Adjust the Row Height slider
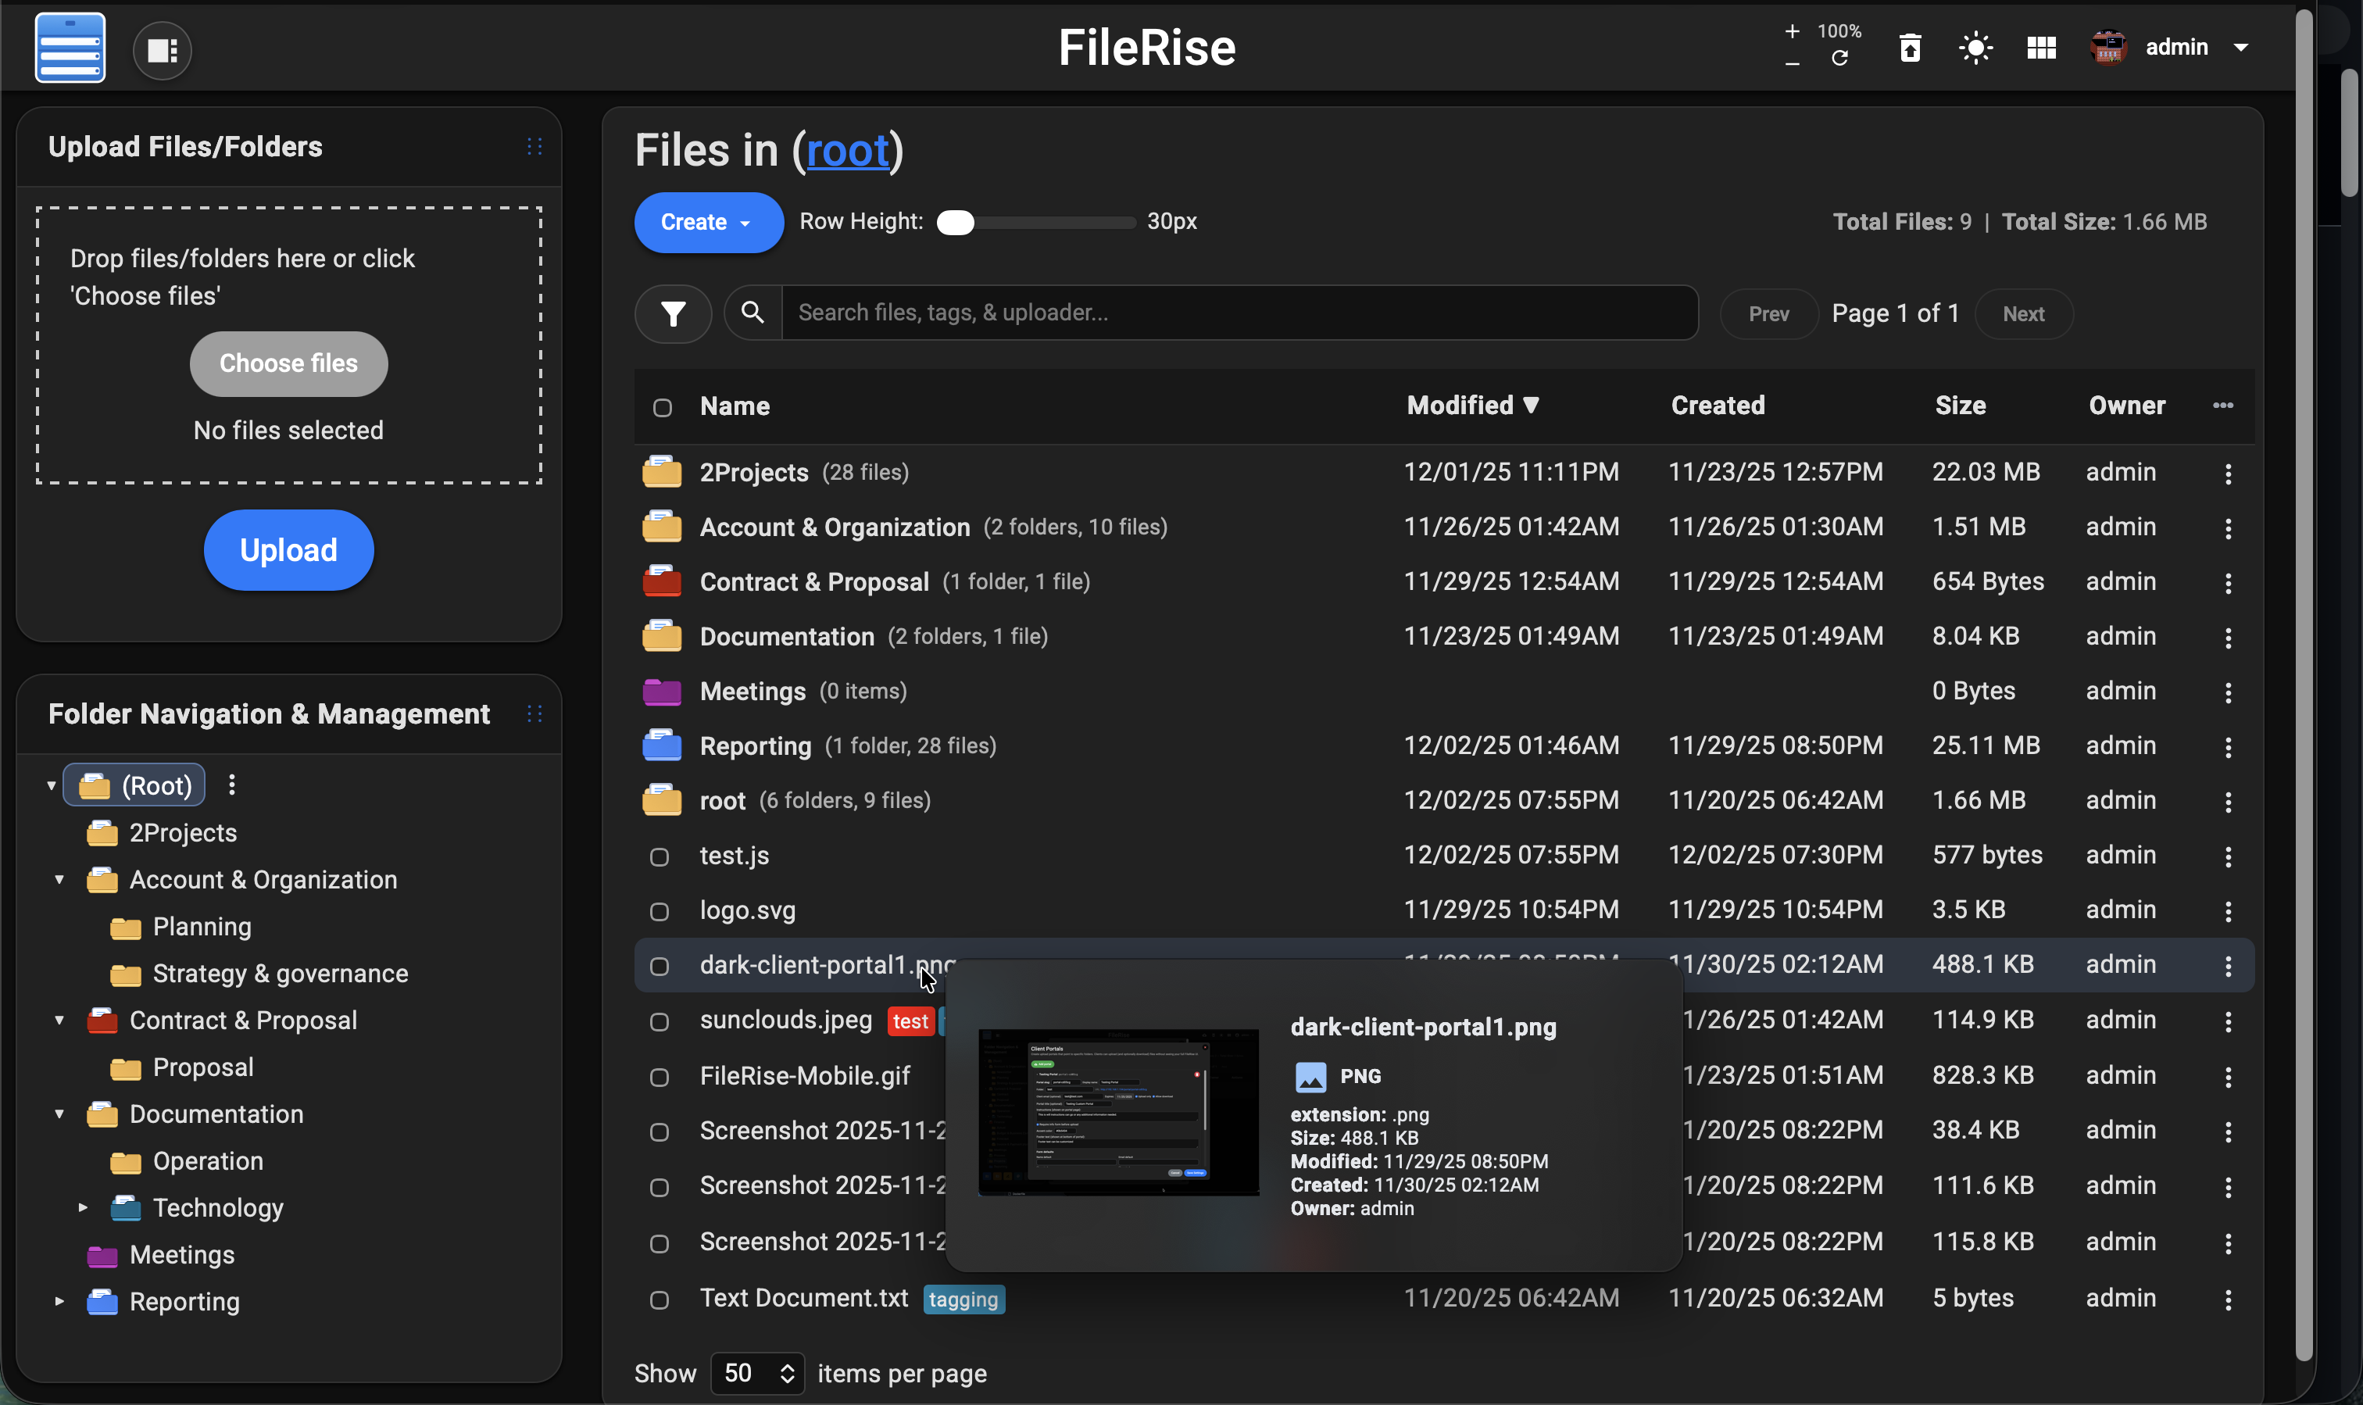This screenshot has height=1405, width=2363. click(x=956, y=223)
